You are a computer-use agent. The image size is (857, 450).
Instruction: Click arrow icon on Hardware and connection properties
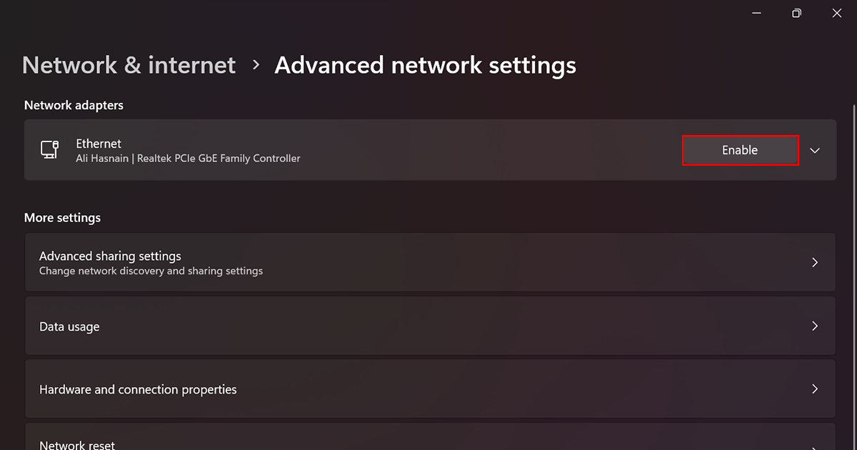815,389
